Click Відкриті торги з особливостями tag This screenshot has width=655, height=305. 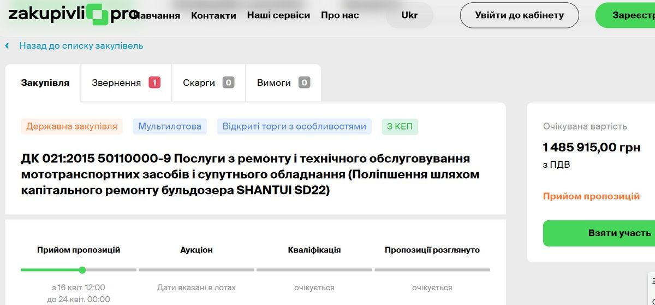point(294,126)
